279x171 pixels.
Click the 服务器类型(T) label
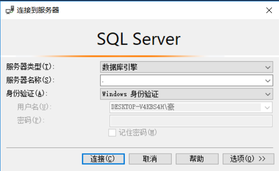point(30,67)
